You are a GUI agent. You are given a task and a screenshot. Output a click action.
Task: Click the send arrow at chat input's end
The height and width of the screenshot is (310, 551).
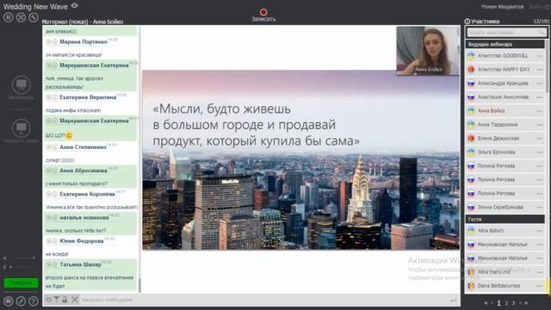pos(454,300)
